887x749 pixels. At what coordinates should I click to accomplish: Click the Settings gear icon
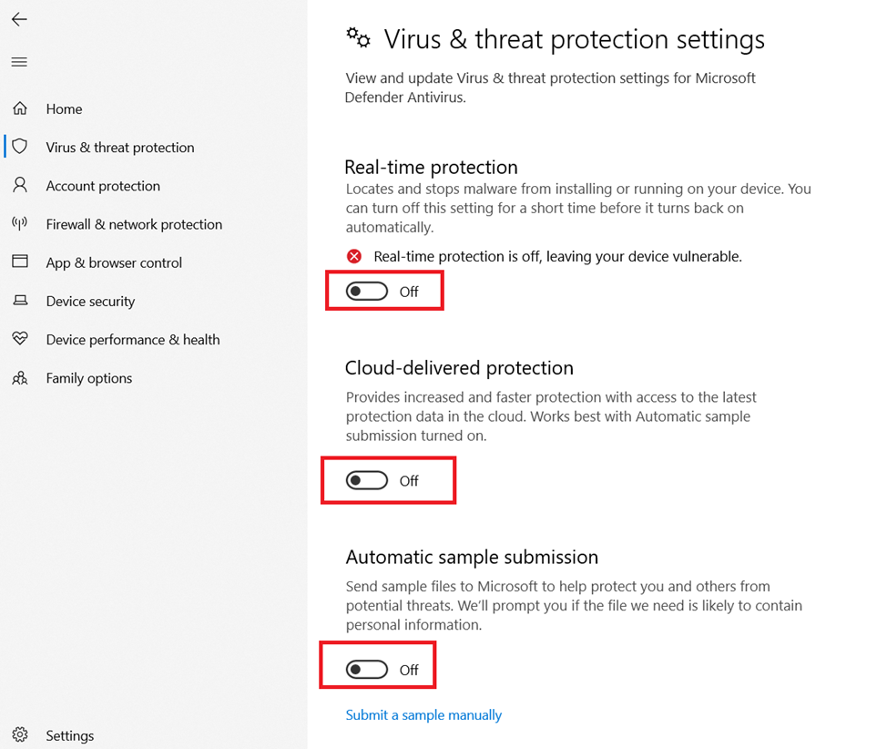coord(20,734)
